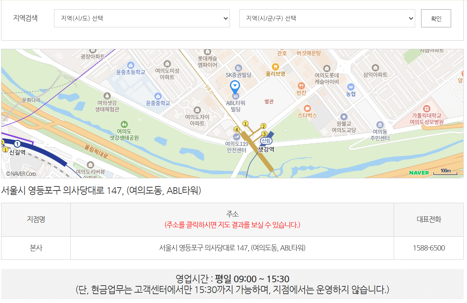Click the 스타벅스 coffee cup icon
The width and height of the screenshot is (467, 303).
307,108
